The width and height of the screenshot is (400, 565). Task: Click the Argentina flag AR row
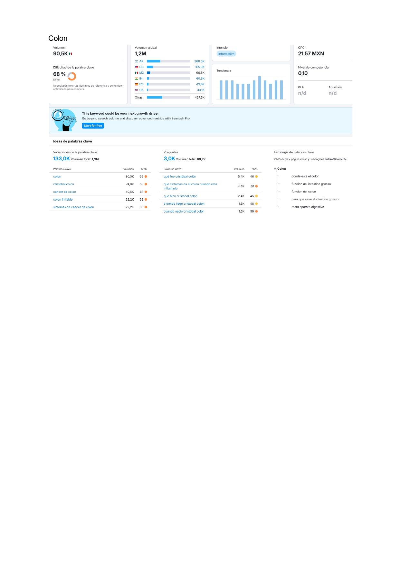click(137, 61)
